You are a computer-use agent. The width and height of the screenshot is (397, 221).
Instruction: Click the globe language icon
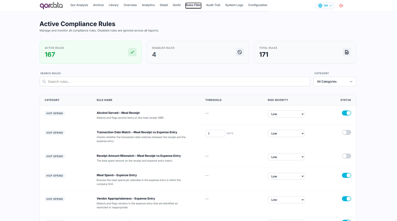(x=320, y=6)
